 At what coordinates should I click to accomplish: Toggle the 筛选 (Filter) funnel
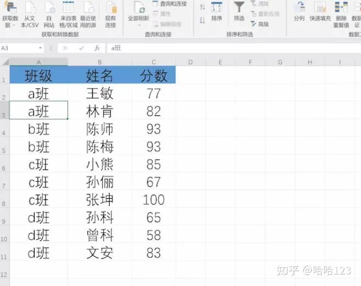239,12
